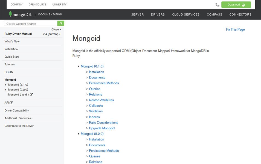Image resolution: width=261 pixels, height=164 pixels.
Task: Expand Mongoid (6.1.0) in the sidebar
Action: (5, 85)
